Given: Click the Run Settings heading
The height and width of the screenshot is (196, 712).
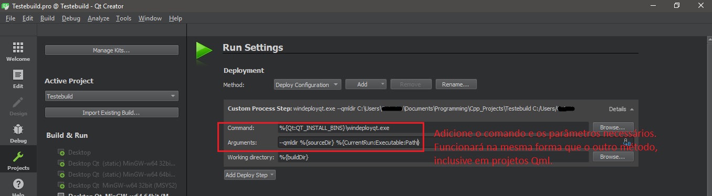Looking at the screenshot, I should 253,47.
